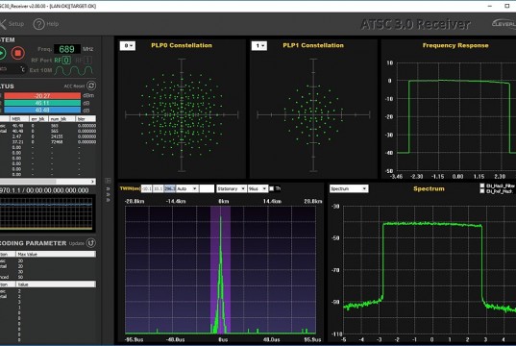Click the Max Value column header
This screenshot has height=346, width=516.
coord(56,254)
